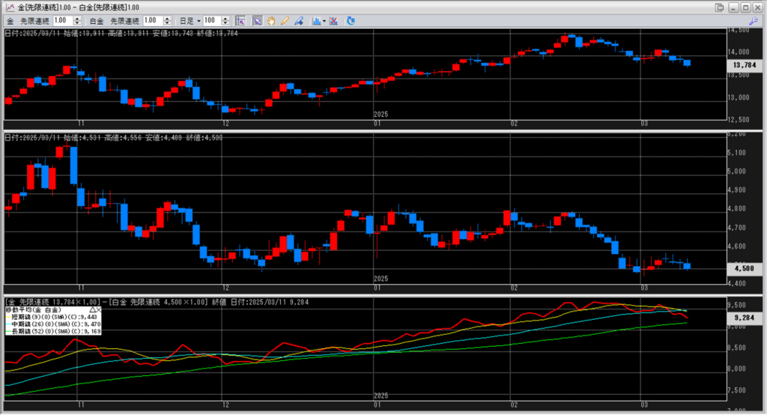This screenshot has width=767, height=415.
Task: Click the detach window icon in title bar
Action: (x=720, y=7)
